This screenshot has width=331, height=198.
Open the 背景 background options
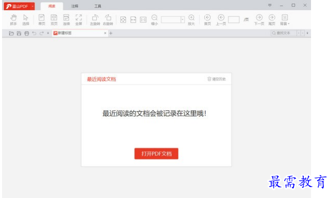pos(285,20)
